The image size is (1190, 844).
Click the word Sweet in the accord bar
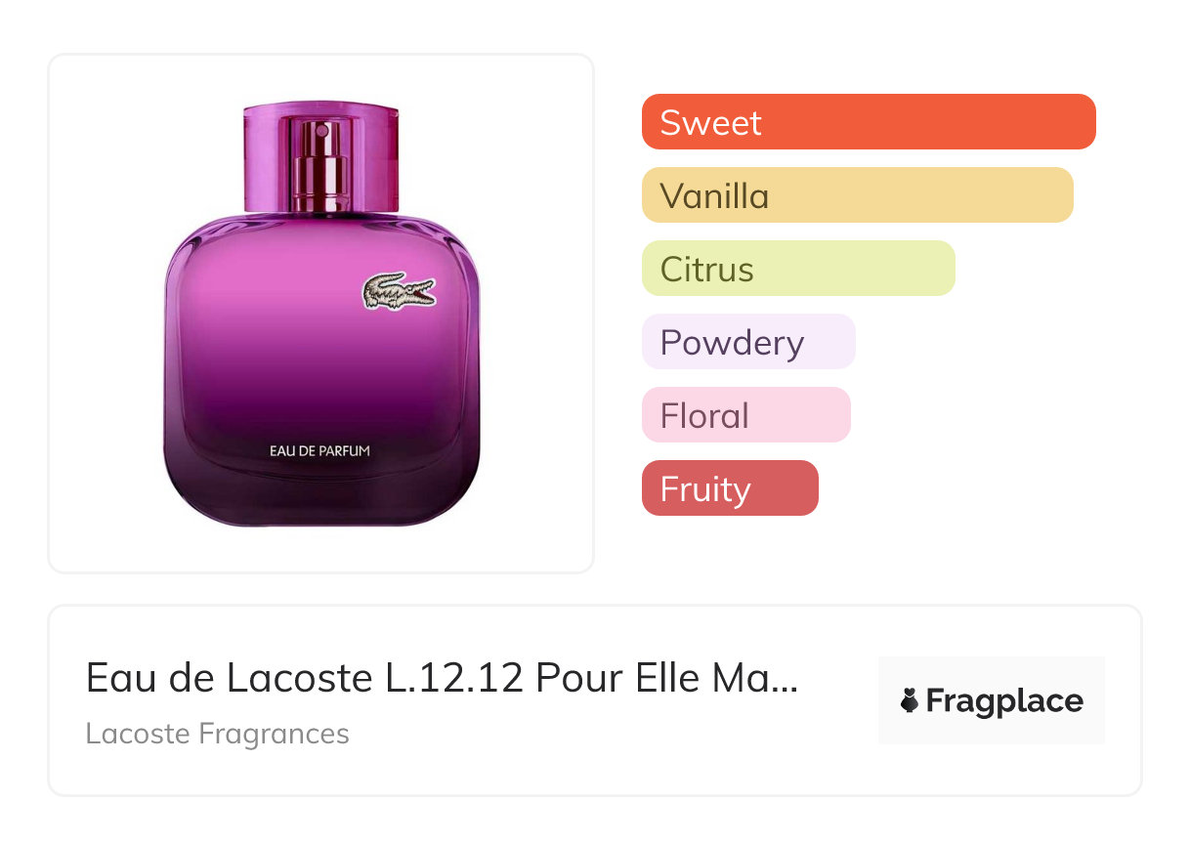coord(710,123)
